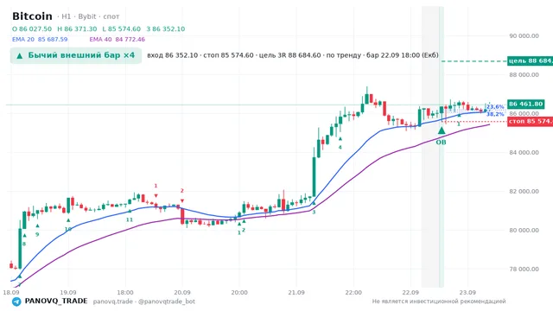Screen dimensions: 553x311
Task: Select the EMA 20 legend entry
Action: click(x=40, y=39)
